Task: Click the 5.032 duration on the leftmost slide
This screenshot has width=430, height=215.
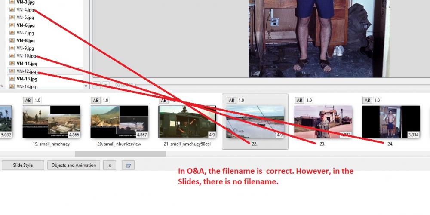Action: tap(6, 135)
